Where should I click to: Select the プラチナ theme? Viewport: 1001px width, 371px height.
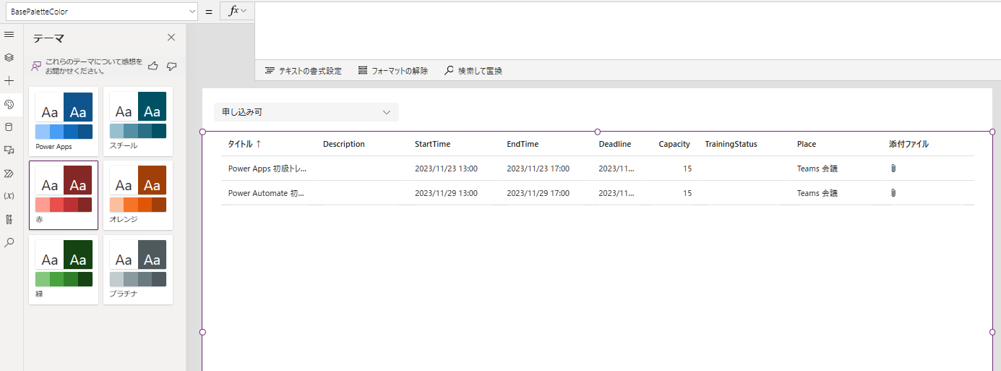pos(138,270)
